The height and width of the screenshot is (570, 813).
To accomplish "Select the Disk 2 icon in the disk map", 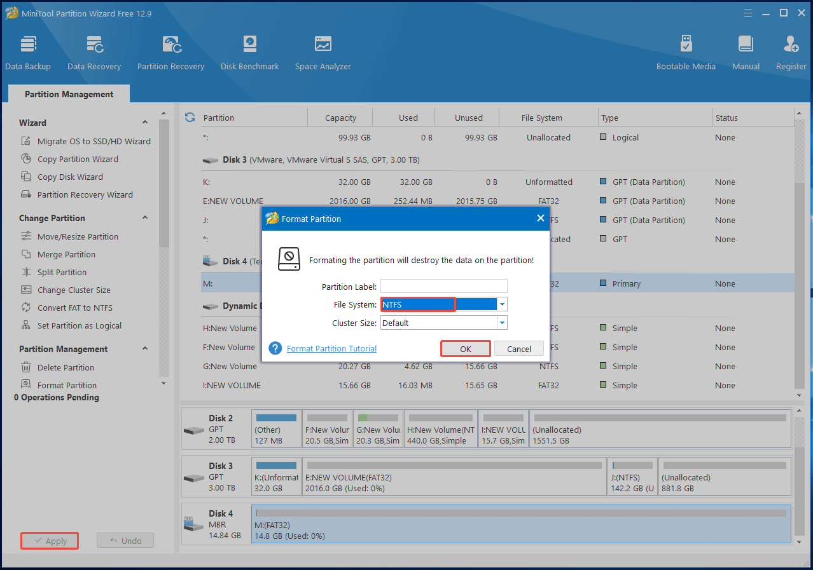I will point(193,430).
